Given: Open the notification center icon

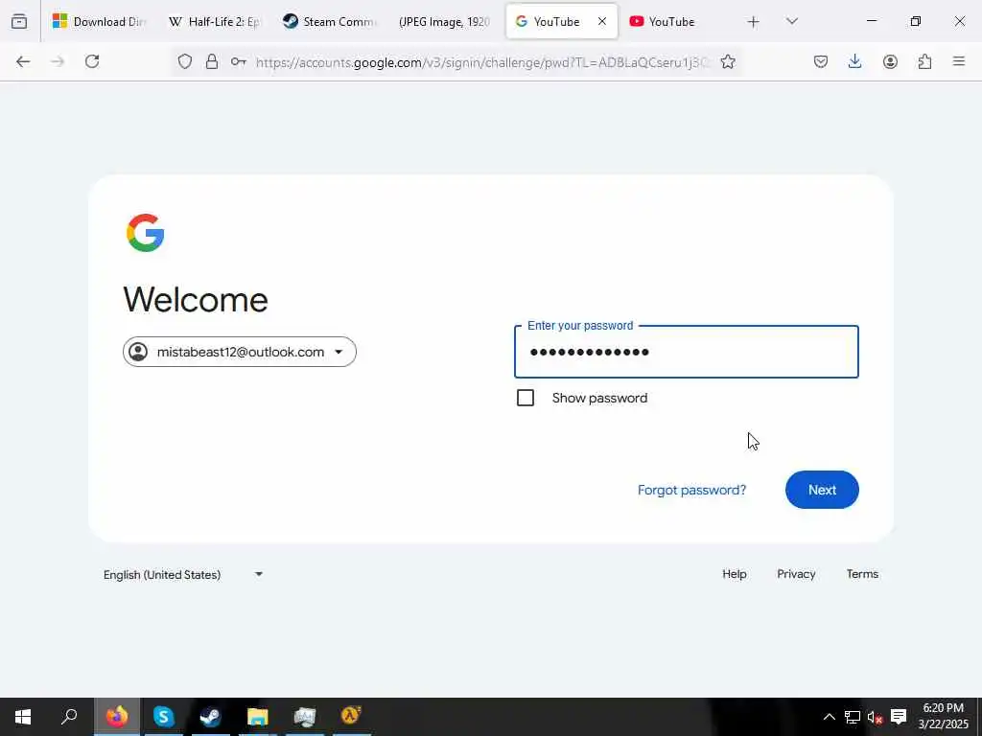Looking at the screenshot, I should click(899, 717).
